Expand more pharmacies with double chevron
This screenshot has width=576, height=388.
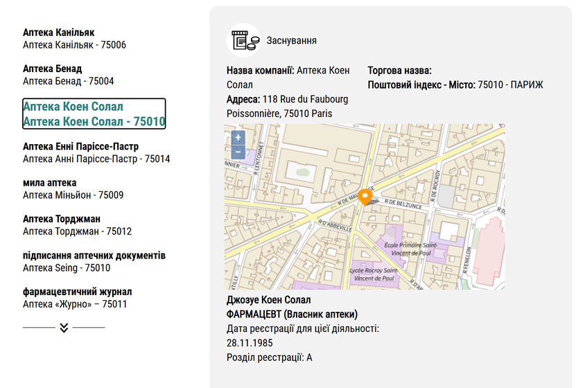coord(64,327)
